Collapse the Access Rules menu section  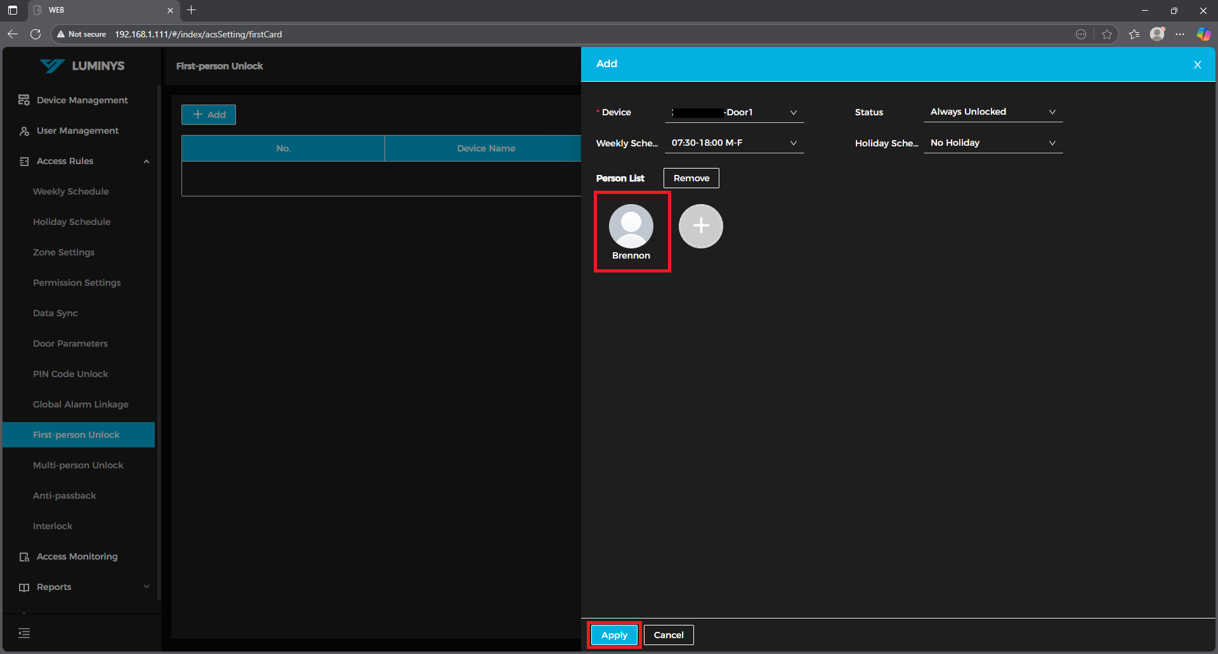[147, 162]
